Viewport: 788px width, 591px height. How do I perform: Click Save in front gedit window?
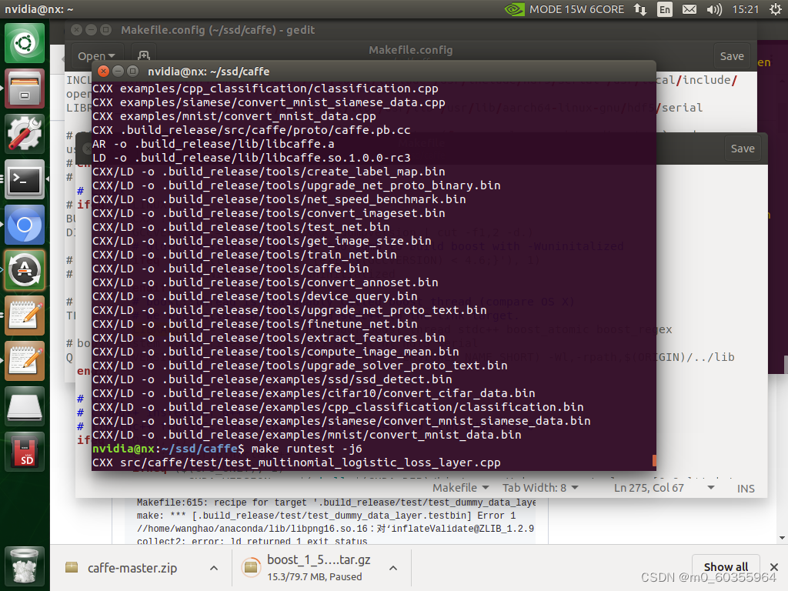[x=743, y=149]
